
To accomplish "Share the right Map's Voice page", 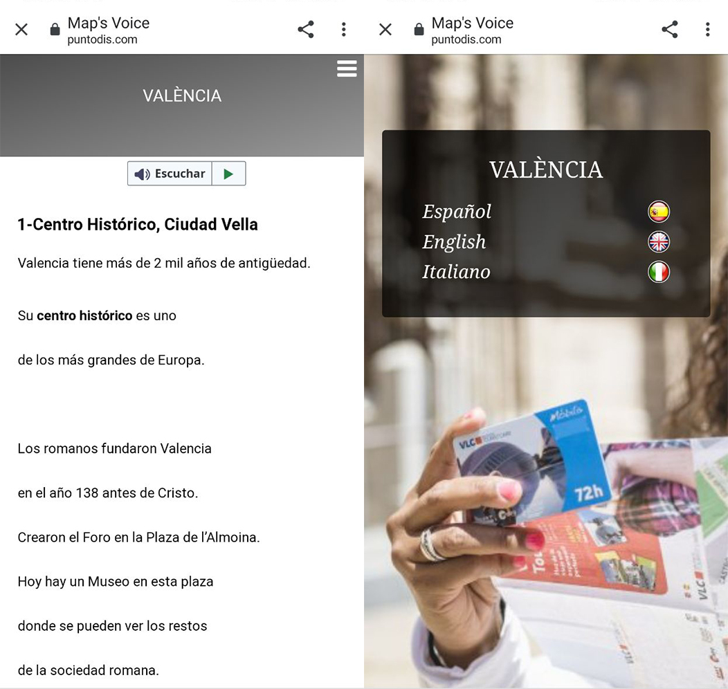I will pyautogui.click(x=670, y=29).
